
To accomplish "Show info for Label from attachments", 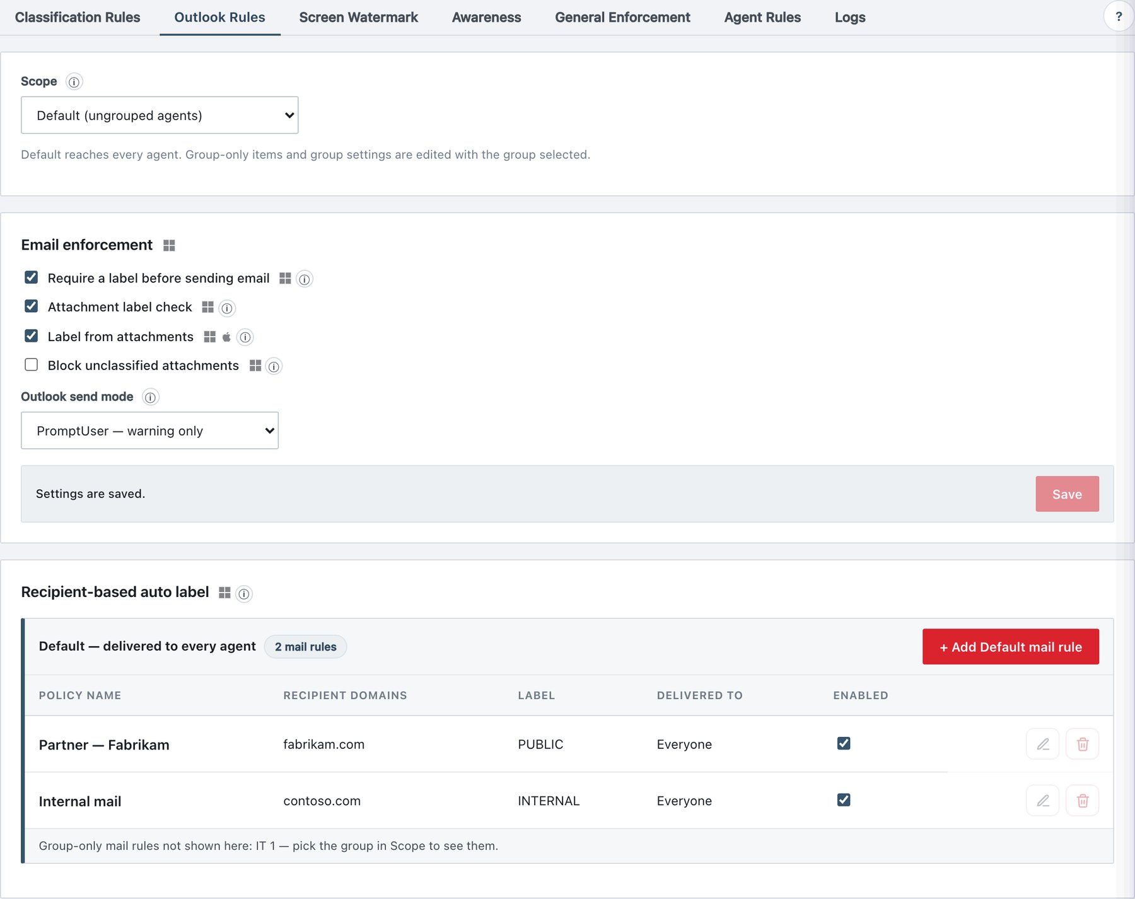I will 245,337.
